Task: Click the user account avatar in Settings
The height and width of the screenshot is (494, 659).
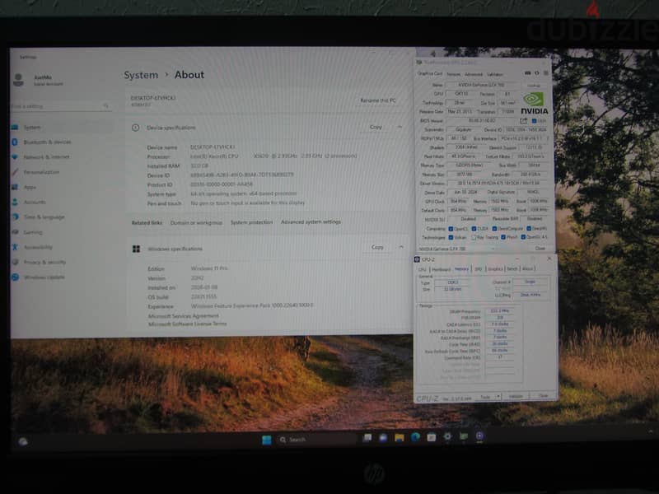Action: [x=18, y=79]
